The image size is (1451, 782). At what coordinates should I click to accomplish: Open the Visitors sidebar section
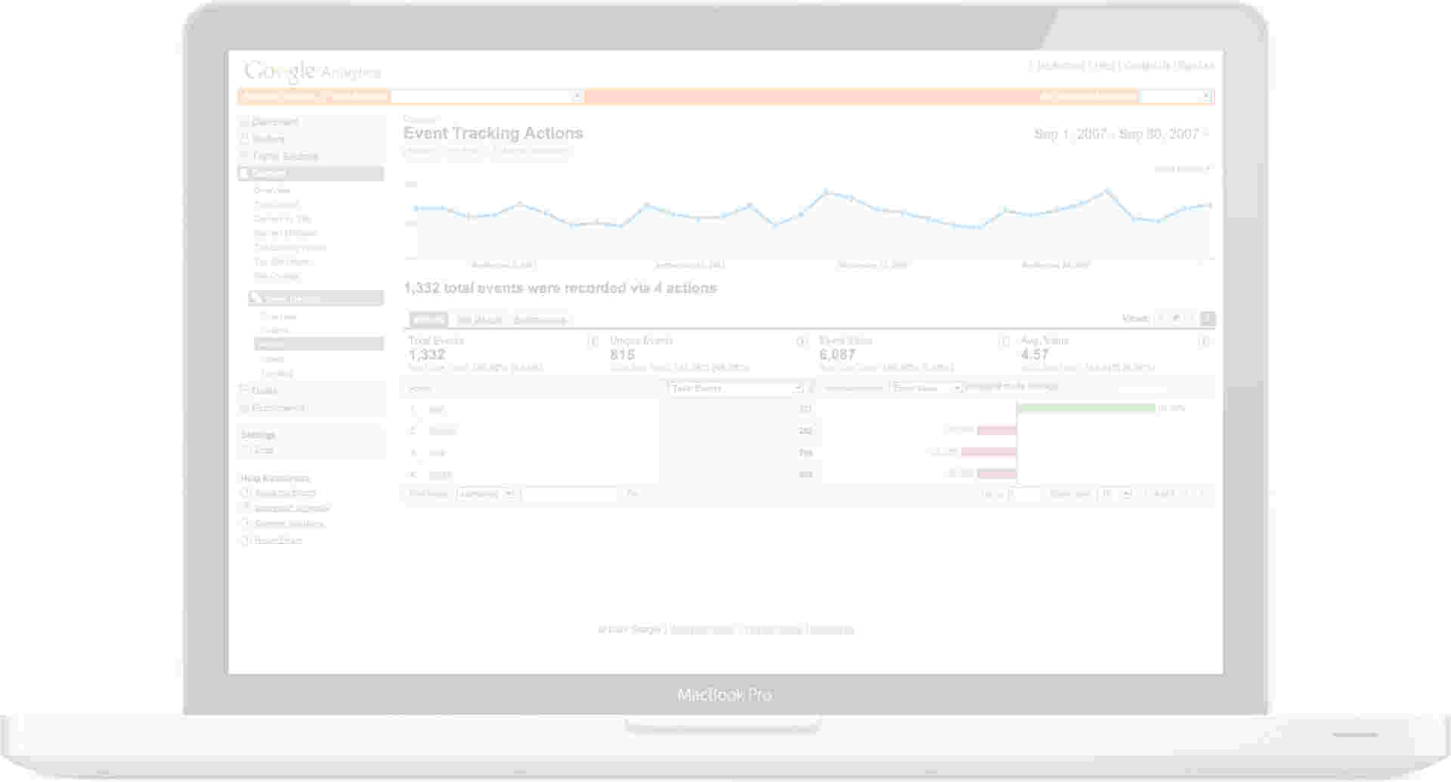[x=268, y=139]
